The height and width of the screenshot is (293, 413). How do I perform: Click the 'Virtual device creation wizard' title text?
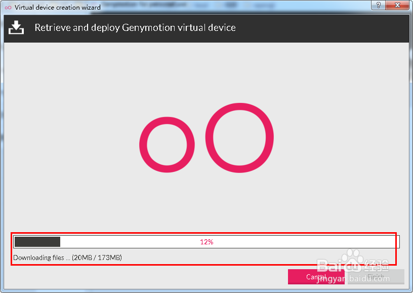pos(57,8)
